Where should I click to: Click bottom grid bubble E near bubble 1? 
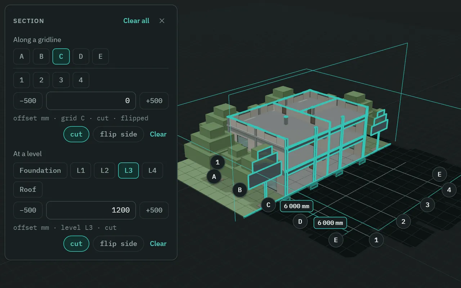[x=336, y=240]
